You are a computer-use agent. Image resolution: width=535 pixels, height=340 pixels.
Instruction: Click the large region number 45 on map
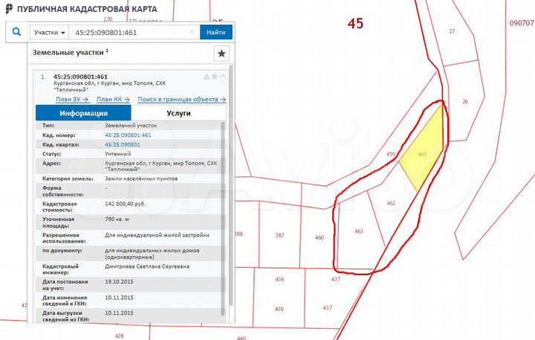(x=355, y=24)
